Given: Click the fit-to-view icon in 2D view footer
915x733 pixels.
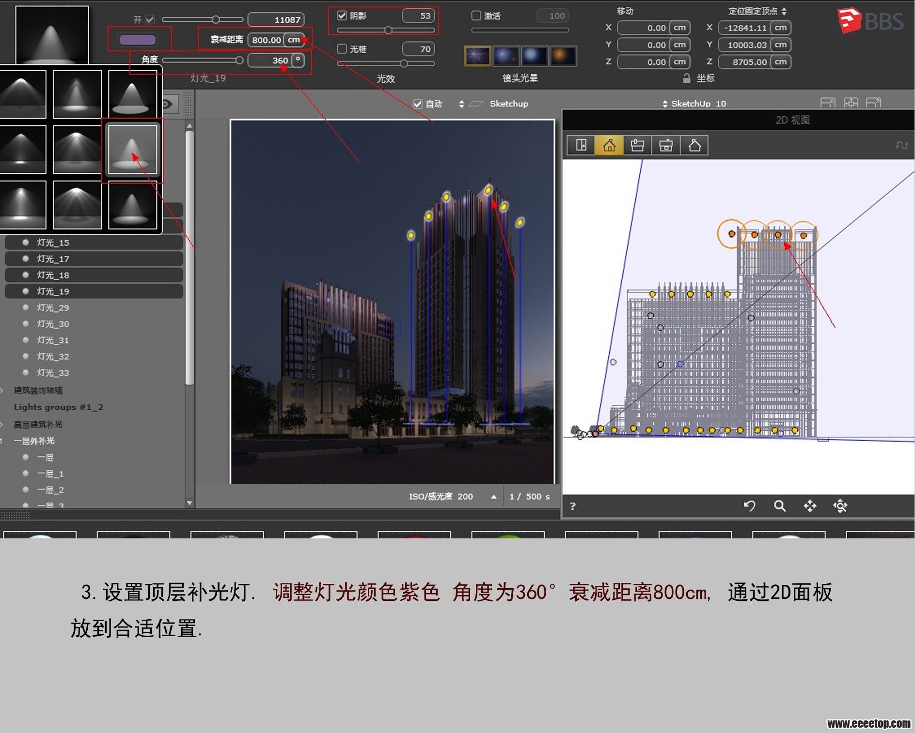Looking at the screenshot, I should coord(840,506).
